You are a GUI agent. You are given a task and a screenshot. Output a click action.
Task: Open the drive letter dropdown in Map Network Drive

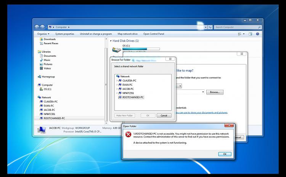180,86
